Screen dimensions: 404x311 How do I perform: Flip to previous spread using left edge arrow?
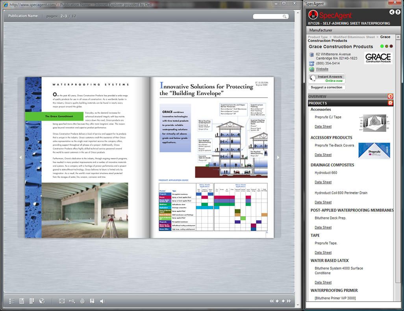20,157
